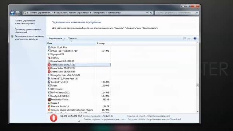Click the Pinnacle Studio Ultimate Collection Plugins icon
233x131 pixels.
49,110
